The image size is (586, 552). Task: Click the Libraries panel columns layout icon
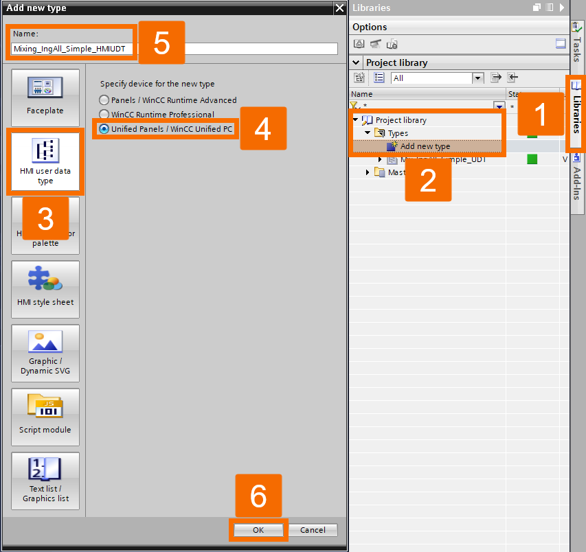click(x=550, y=8)
